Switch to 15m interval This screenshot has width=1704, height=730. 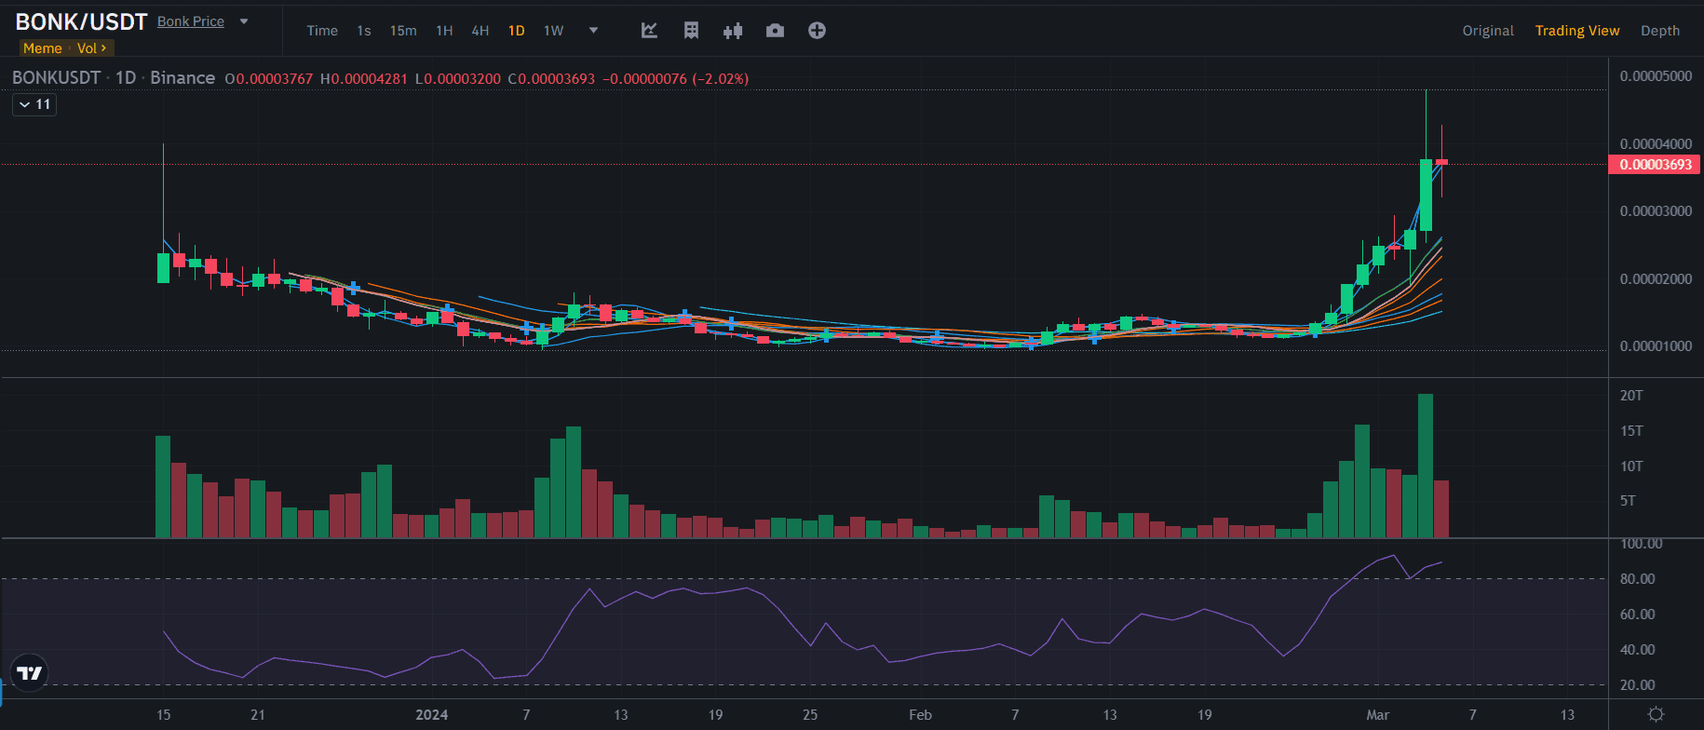(403, 31)
